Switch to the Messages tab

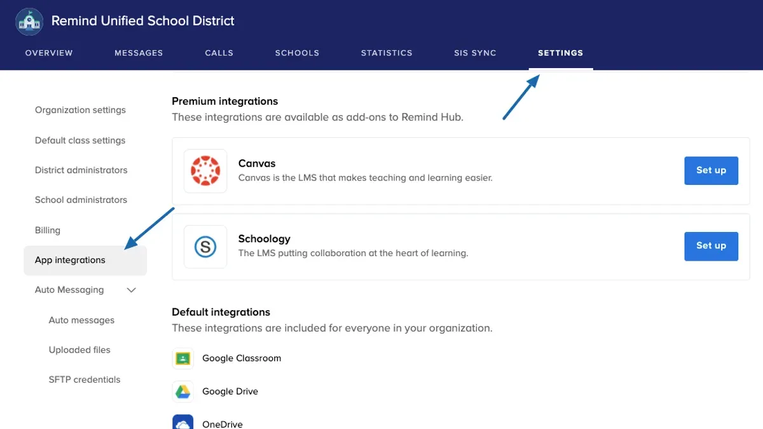[139, 53]
